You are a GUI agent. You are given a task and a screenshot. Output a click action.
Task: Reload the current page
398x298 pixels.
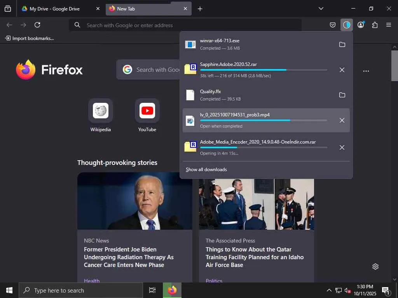pos(37,25)
